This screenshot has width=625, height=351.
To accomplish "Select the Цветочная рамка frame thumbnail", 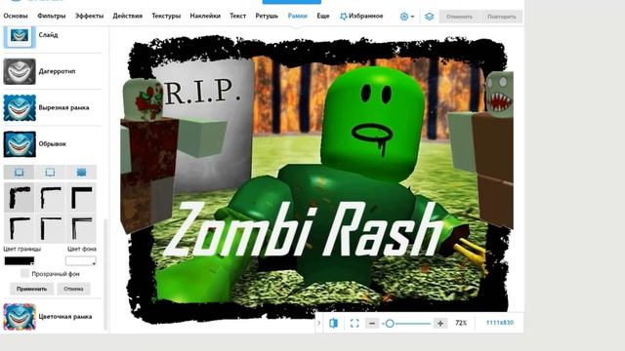I will pyautogui.click(x=20, y=317).
